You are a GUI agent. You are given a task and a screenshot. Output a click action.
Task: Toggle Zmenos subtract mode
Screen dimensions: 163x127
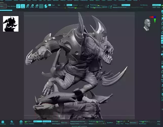pos(75,5)
